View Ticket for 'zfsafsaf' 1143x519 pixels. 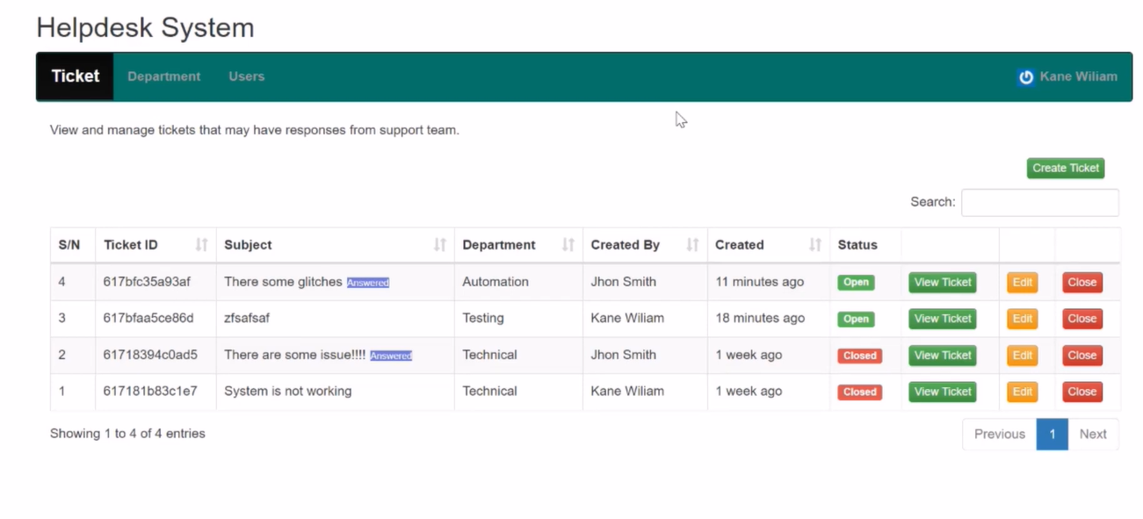(943, 319)
